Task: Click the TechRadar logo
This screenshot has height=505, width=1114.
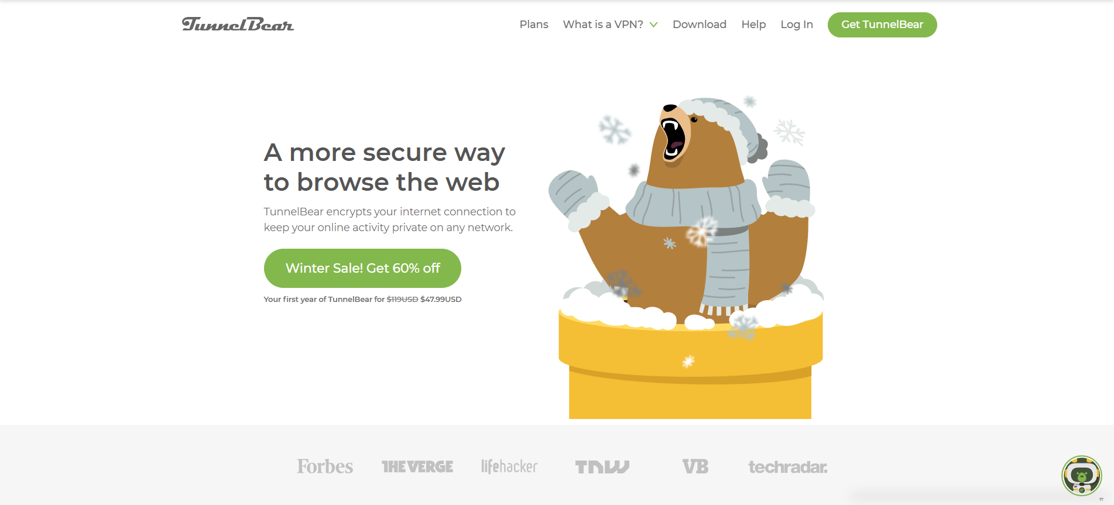Action: (x=787, y=467)
